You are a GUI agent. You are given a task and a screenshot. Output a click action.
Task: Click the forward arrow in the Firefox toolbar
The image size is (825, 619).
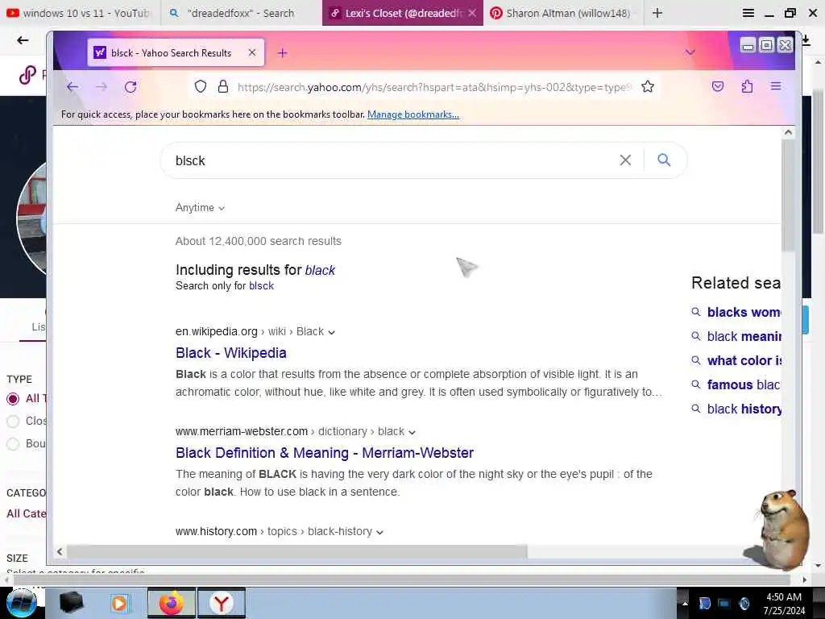tap(102, 87)
